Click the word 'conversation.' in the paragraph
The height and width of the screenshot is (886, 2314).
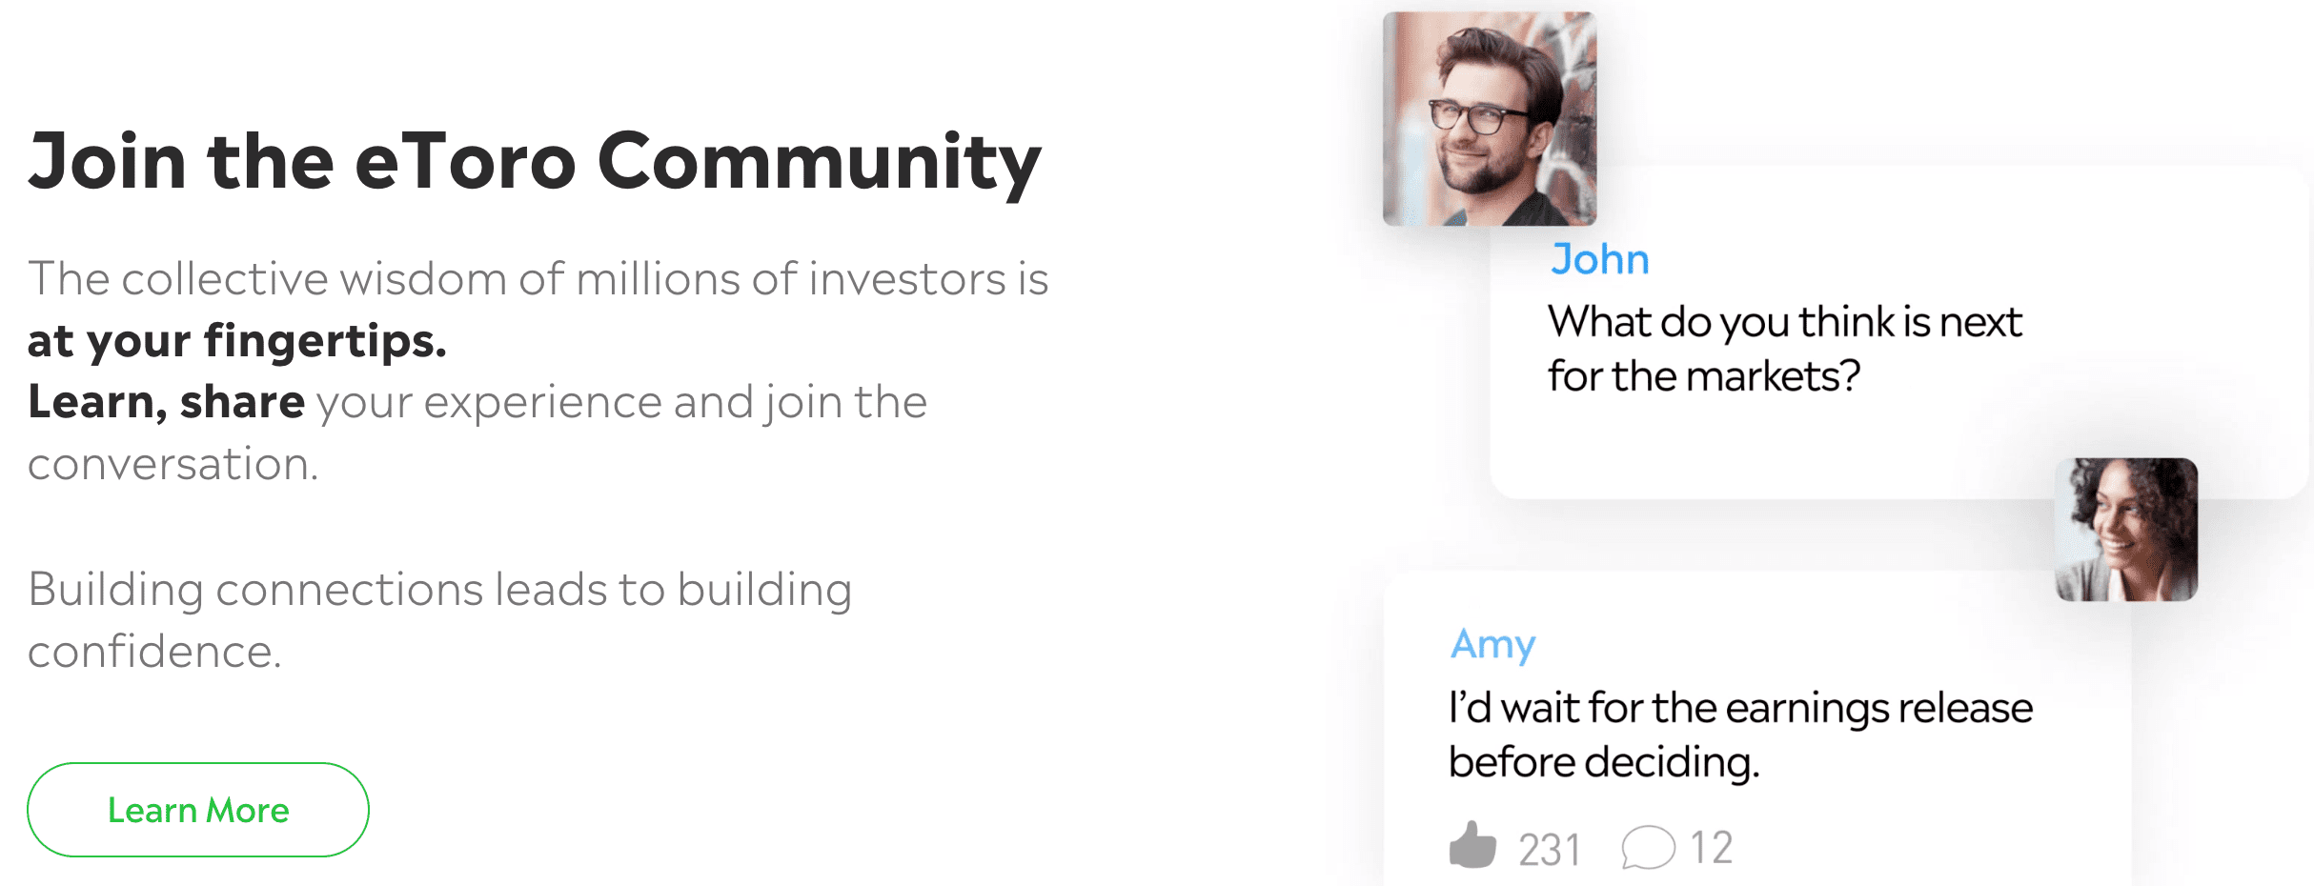(x=173, y=464)
